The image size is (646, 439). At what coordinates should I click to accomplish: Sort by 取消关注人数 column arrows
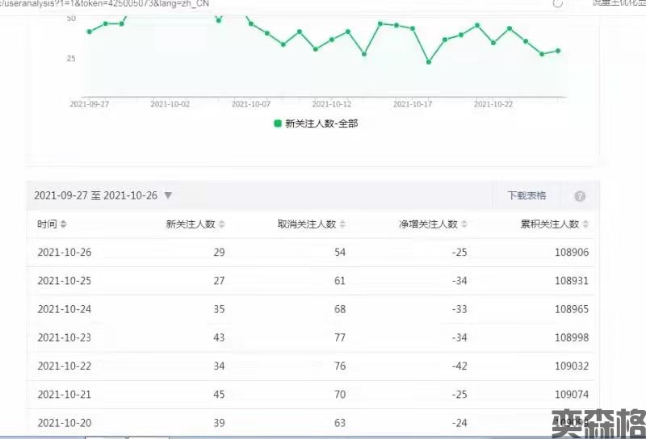coord(343,224)
